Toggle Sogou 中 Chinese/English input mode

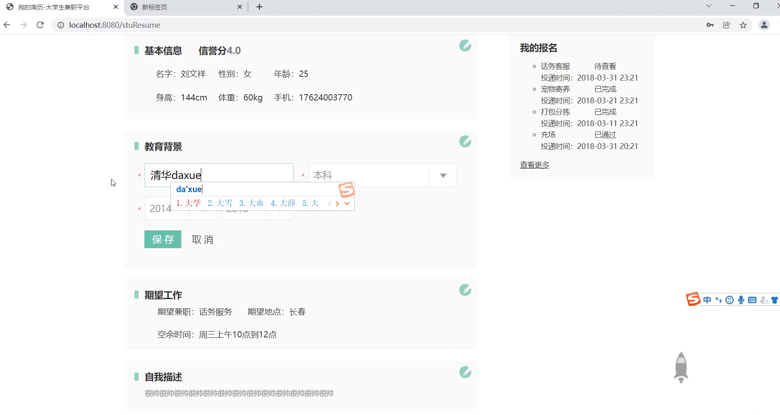coord(707,300)
